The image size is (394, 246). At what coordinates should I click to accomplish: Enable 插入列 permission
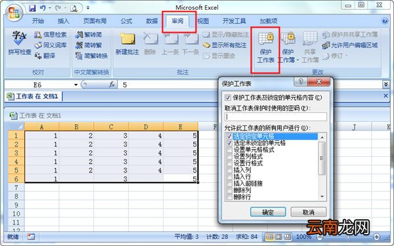click(229, 170)
